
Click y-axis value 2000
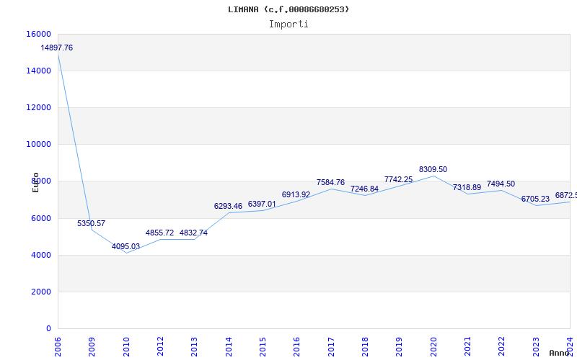click(x=41, y=292)
